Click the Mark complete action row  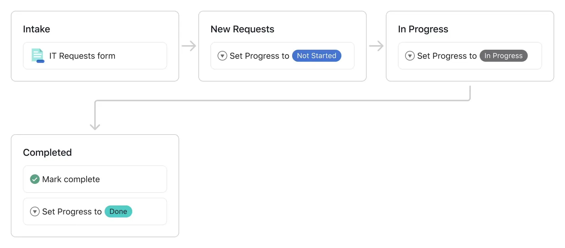[x=95, y=179]
